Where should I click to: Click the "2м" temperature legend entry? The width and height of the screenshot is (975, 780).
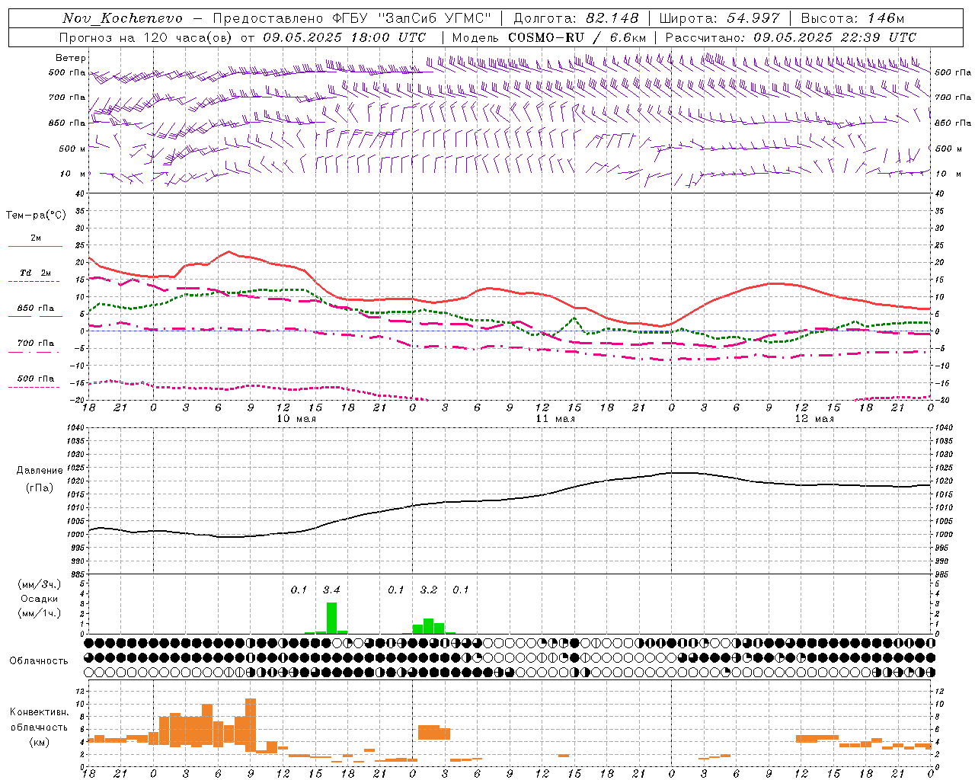pos(35,238)
